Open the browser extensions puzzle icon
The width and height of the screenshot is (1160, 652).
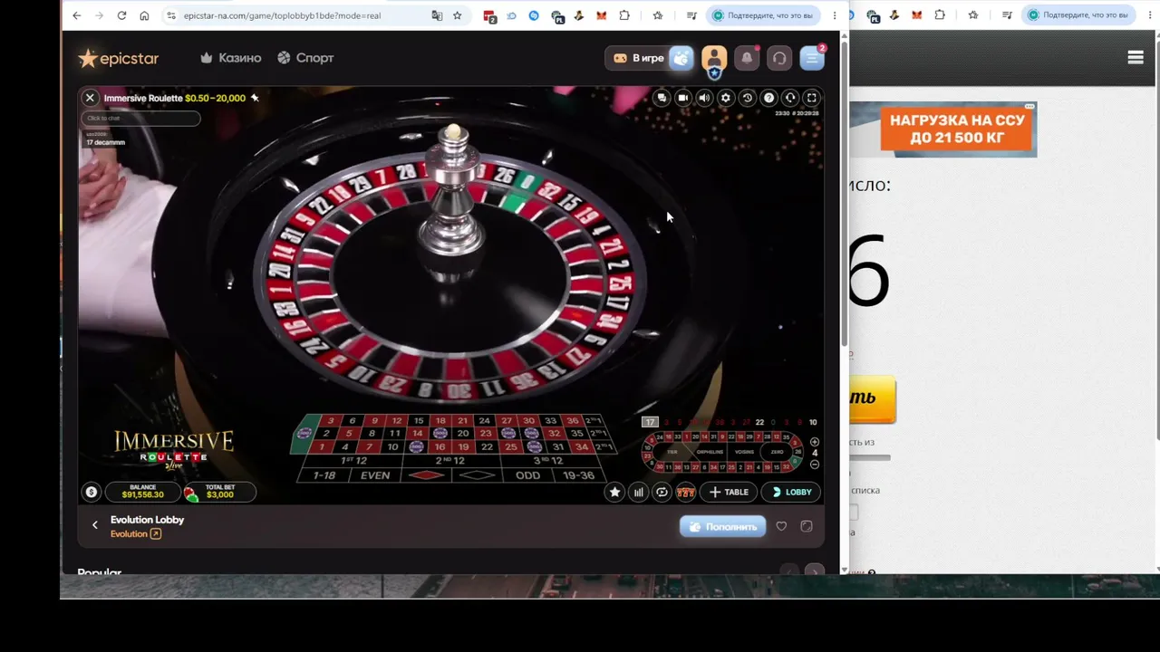coord(624,15)
